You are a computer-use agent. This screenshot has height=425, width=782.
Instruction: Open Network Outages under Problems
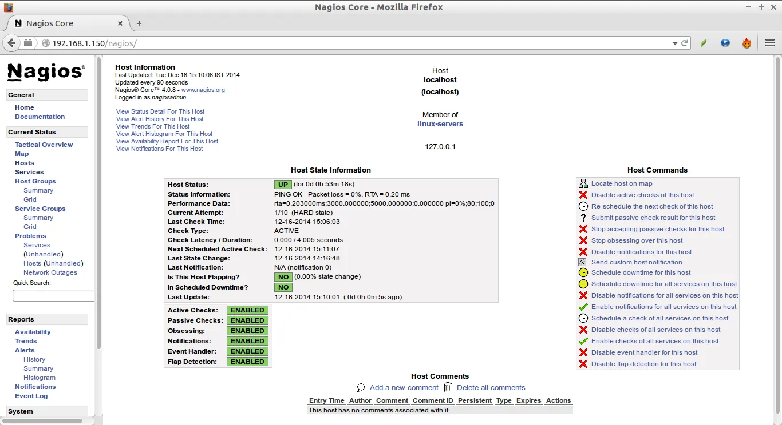click(50, 272)
